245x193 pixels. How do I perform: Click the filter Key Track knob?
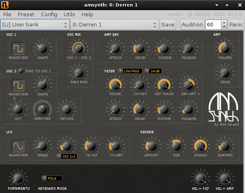164,85
